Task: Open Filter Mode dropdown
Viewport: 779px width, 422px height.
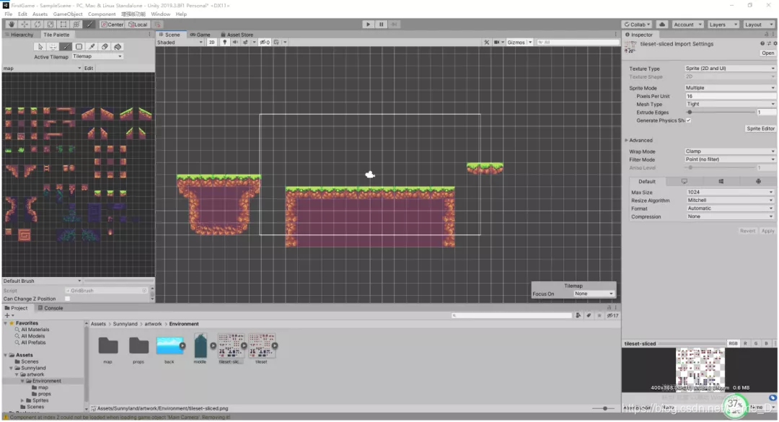Action: click(x=730, y=159)
